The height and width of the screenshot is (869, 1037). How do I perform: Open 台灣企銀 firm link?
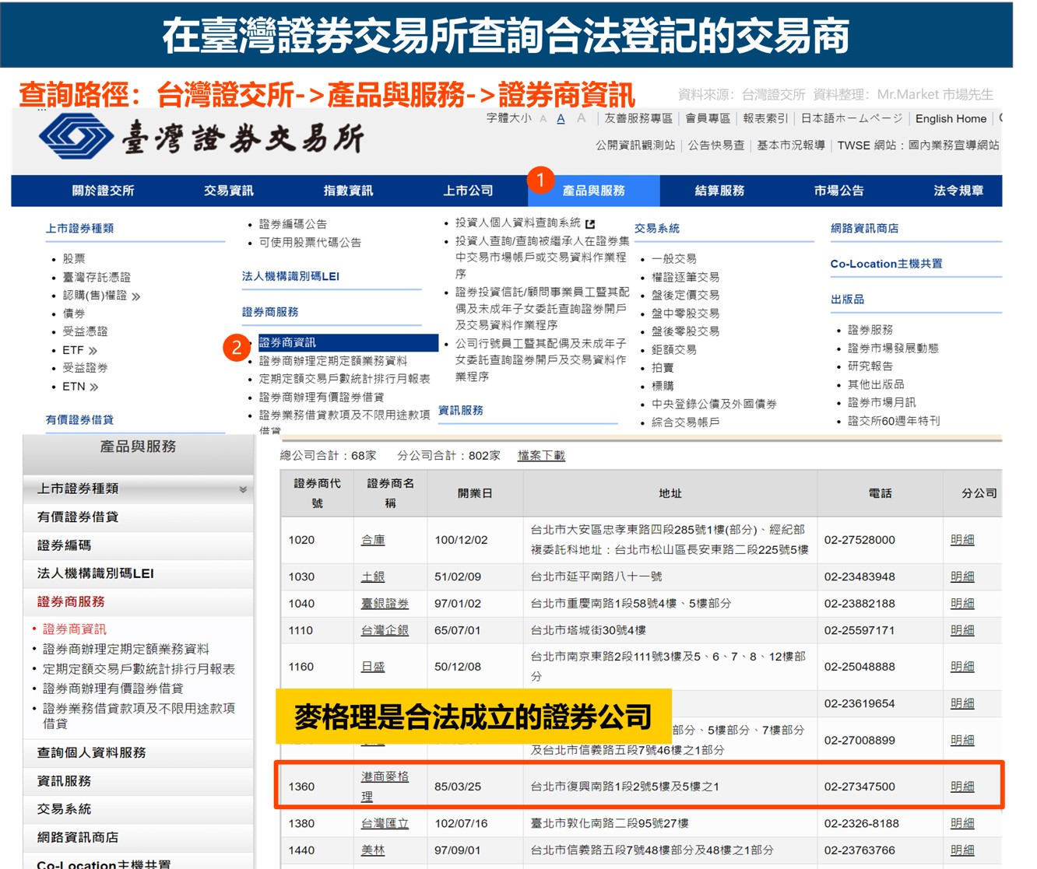(385, 631)
